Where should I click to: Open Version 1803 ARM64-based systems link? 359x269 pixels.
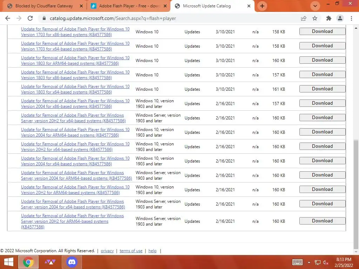click(x=75, y=61)
